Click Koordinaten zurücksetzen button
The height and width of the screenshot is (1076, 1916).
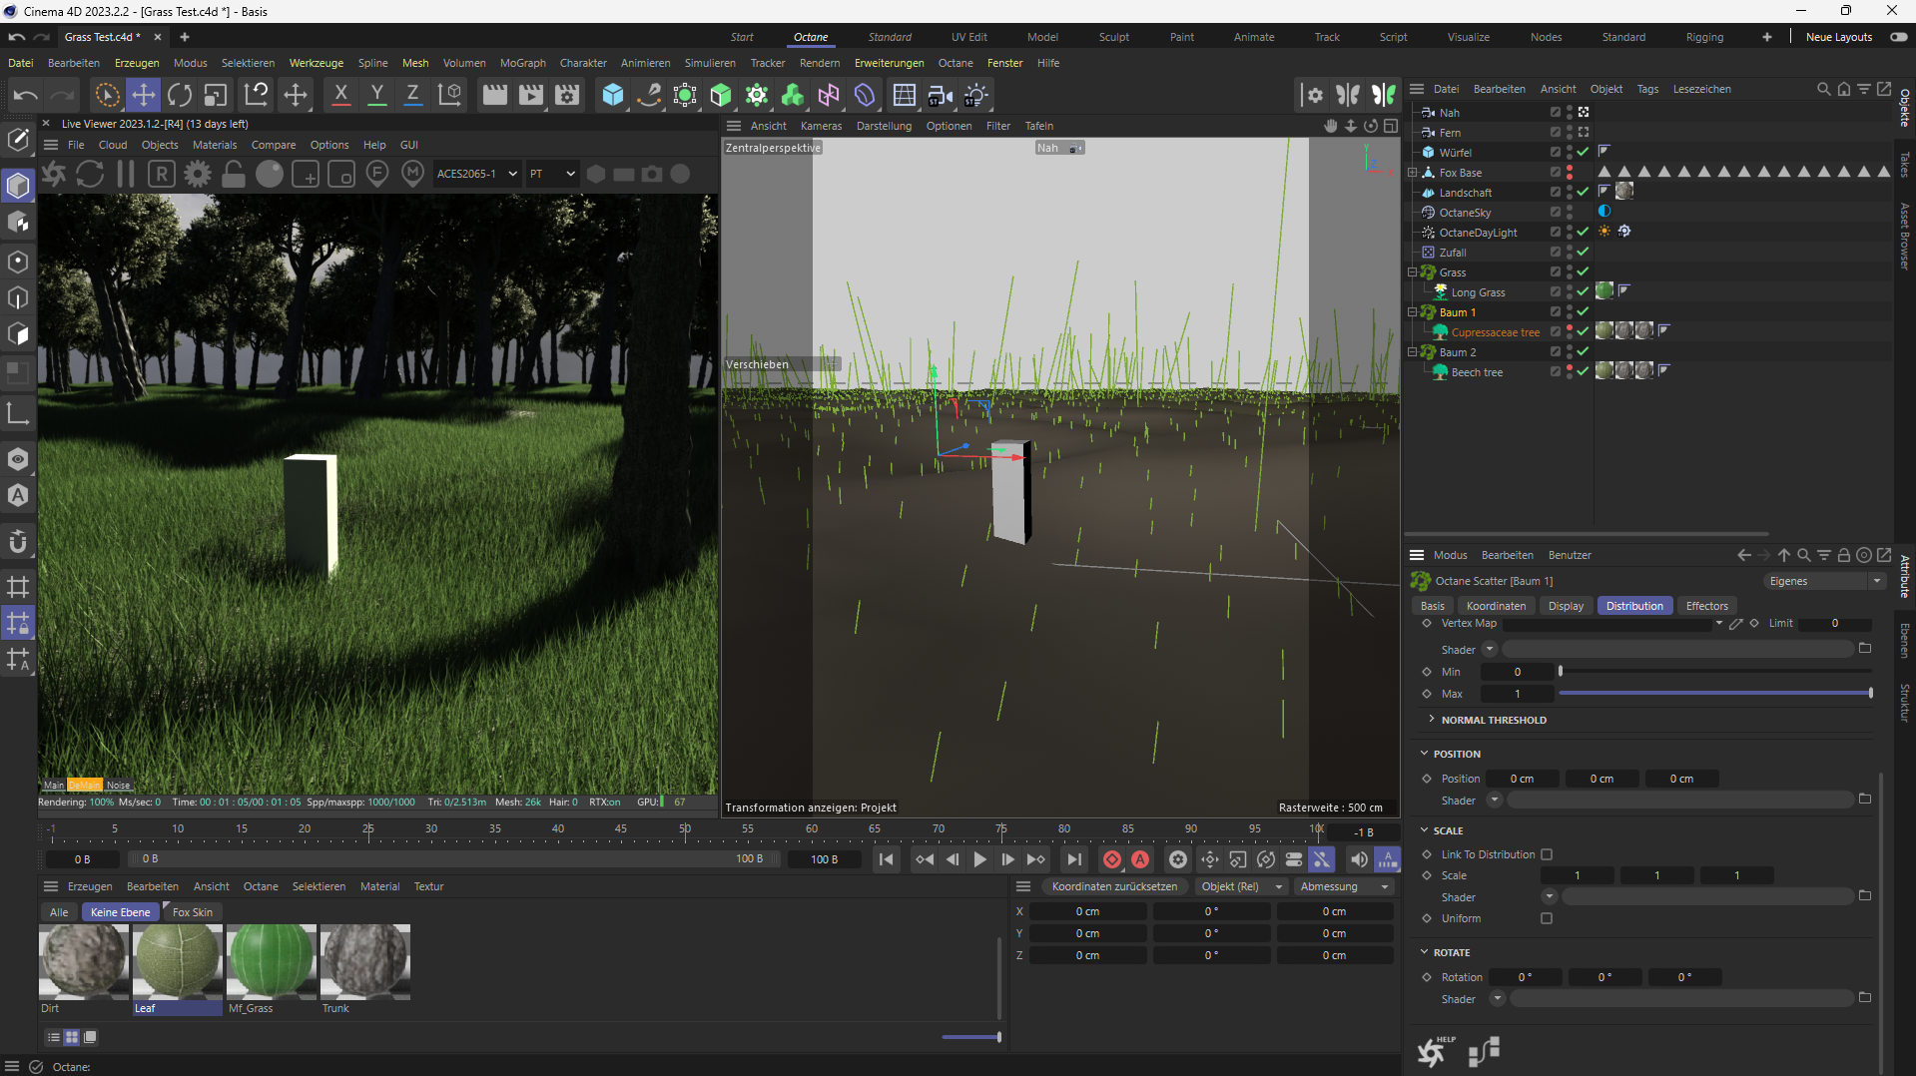[1113, 886]
